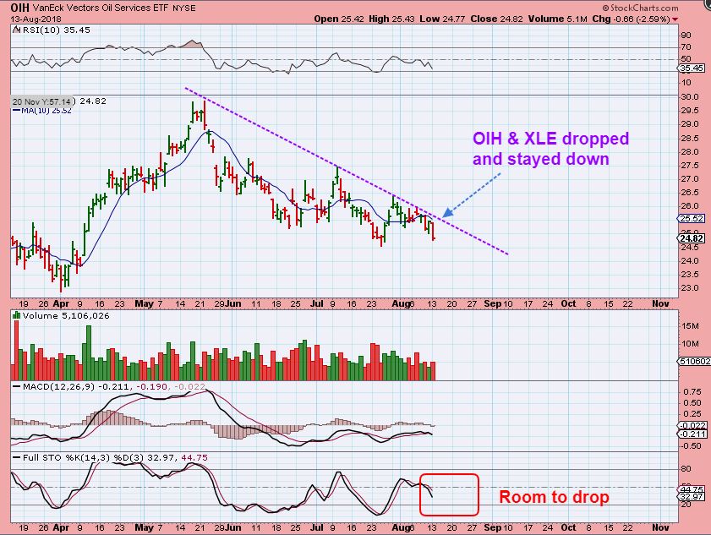The width and height of the screenshot is (711, 535).
Task: Click the 510602 volume axis tag
Action: click(x=694, y=362)
